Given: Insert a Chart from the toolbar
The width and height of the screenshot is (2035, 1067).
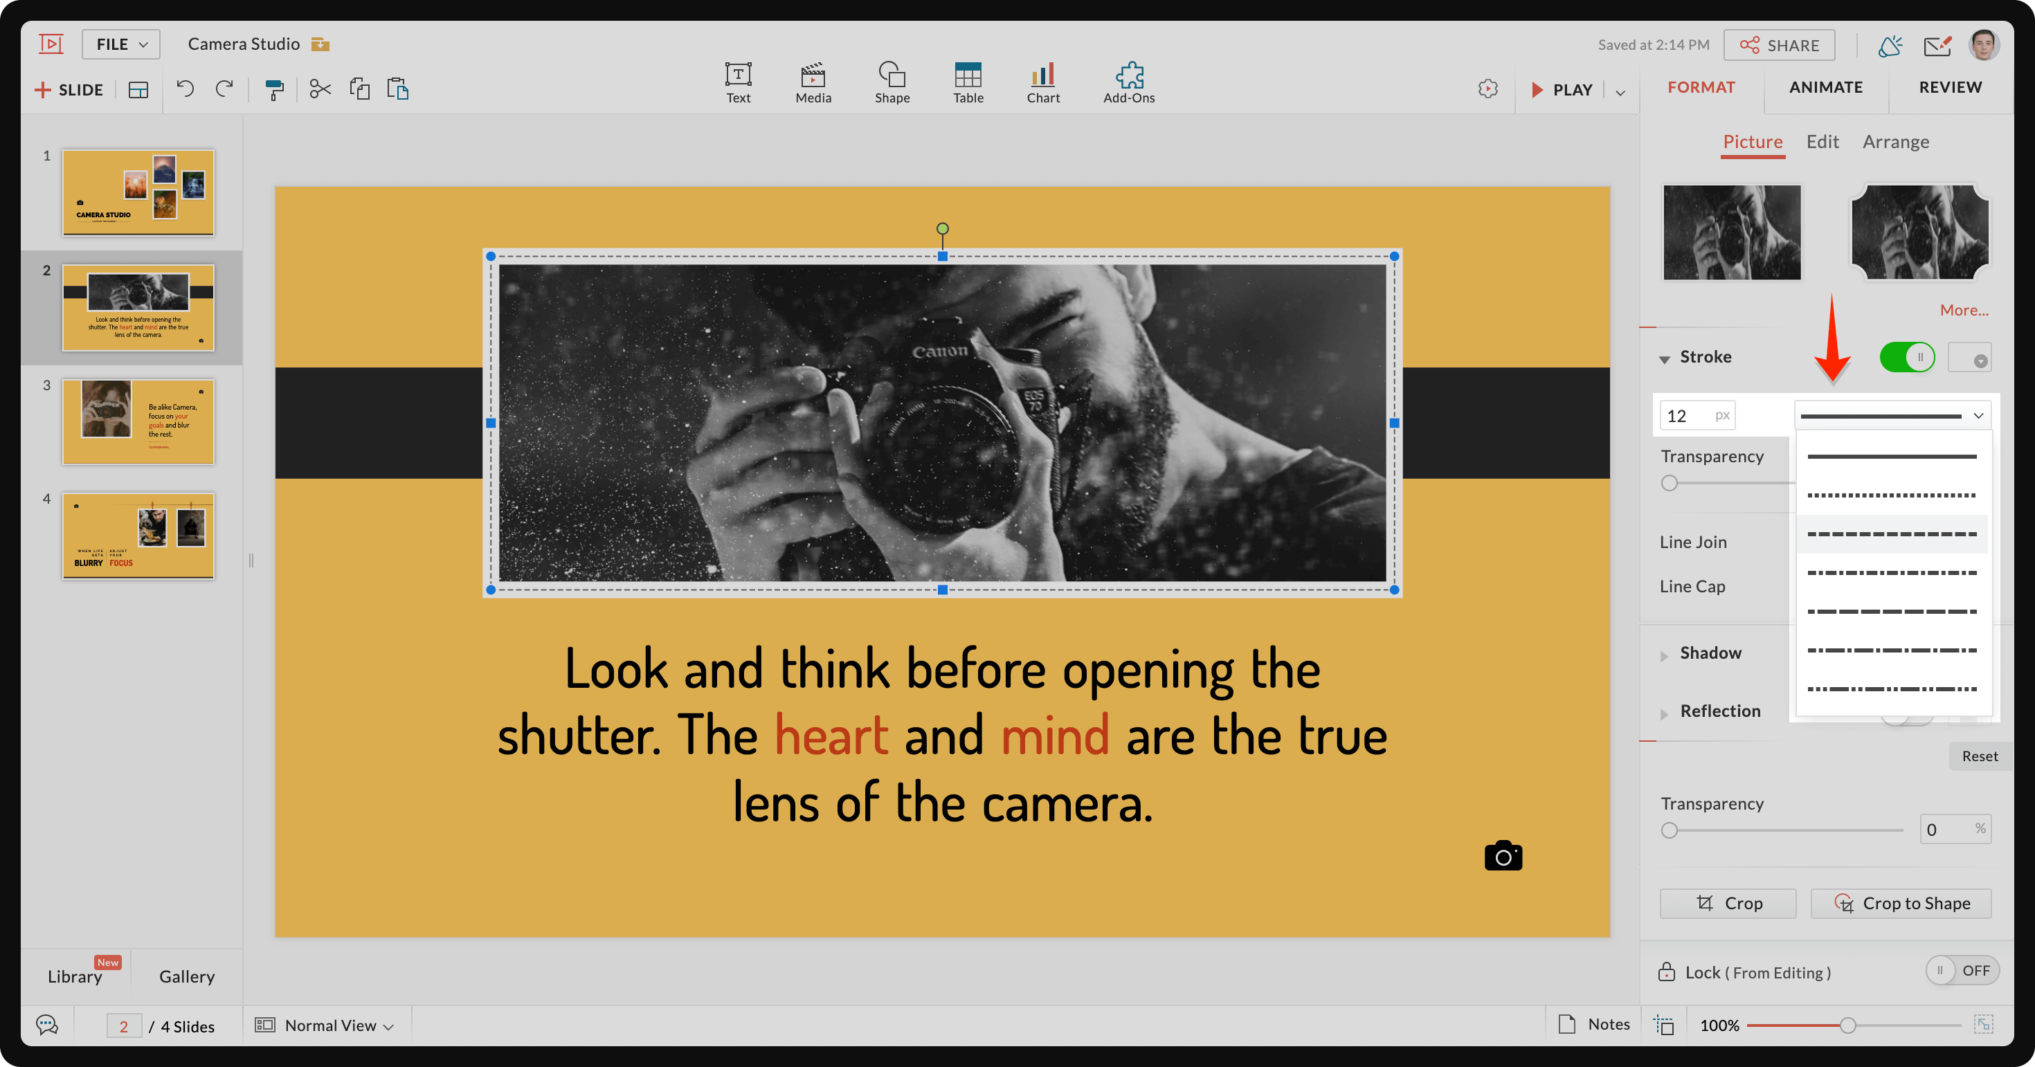Looking at the screenshot, I should [1043, 82].
